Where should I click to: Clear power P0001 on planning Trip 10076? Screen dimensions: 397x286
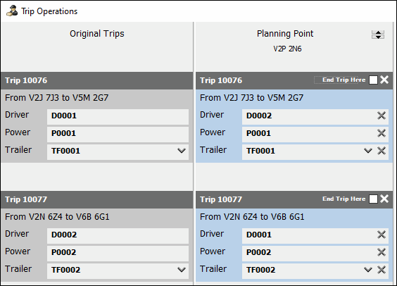(382, 133)
